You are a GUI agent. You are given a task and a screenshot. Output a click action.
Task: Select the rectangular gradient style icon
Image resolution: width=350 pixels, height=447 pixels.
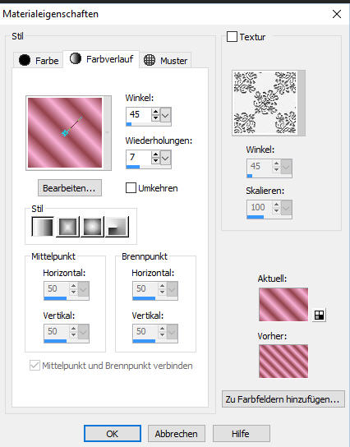68,227
